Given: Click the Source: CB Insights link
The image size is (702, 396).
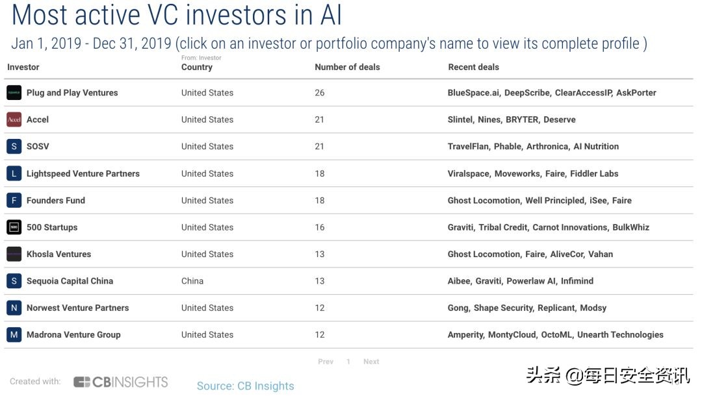Looking at the screenshot, I should pyautogui.click(x=245, y=386).
